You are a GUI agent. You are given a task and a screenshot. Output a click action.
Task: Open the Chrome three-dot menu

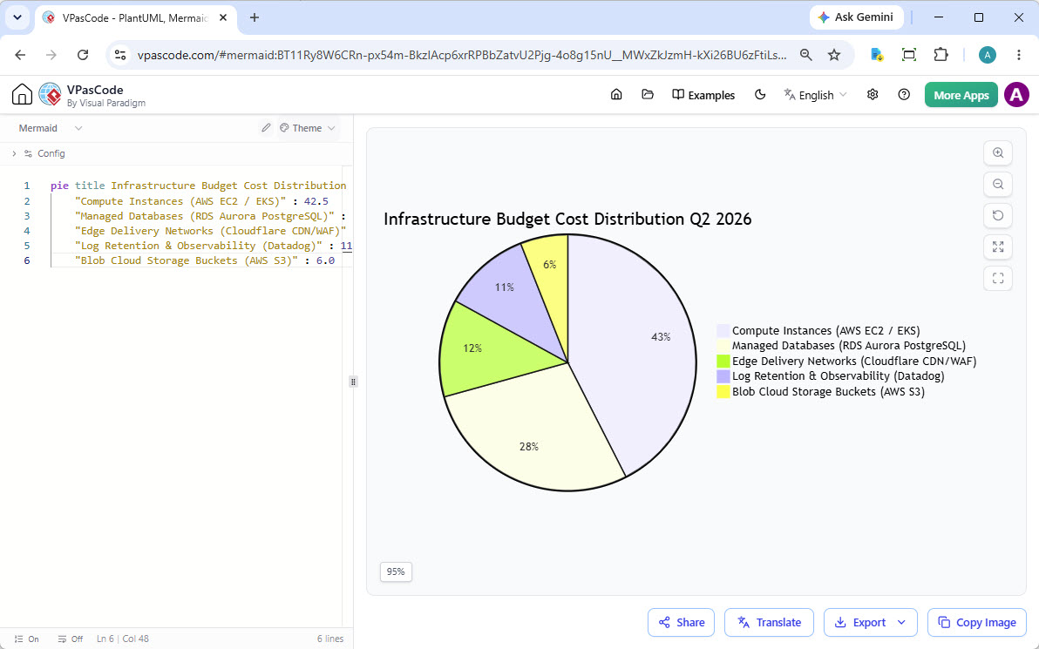tap(1019, 55)
